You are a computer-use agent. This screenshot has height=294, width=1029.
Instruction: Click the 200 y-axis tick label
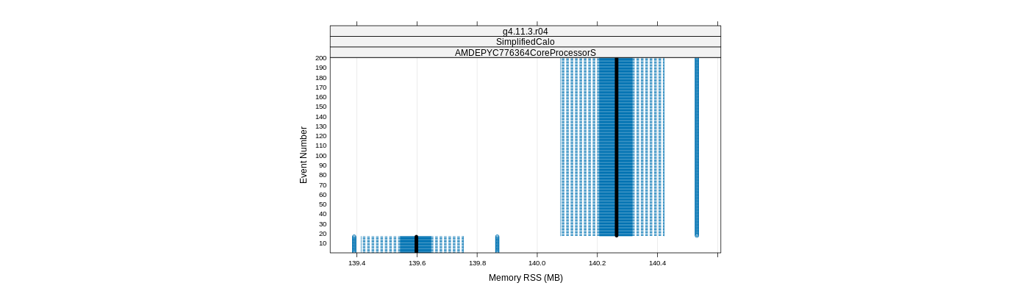point(320,58)
